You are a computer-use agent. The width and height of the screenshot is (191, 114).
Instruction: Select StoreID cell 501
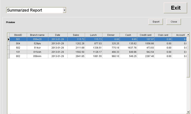tap(18, 39)
